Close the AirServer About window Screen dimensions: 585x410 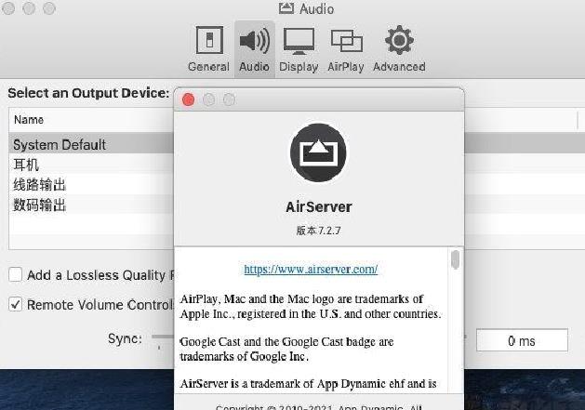(189, 99)
